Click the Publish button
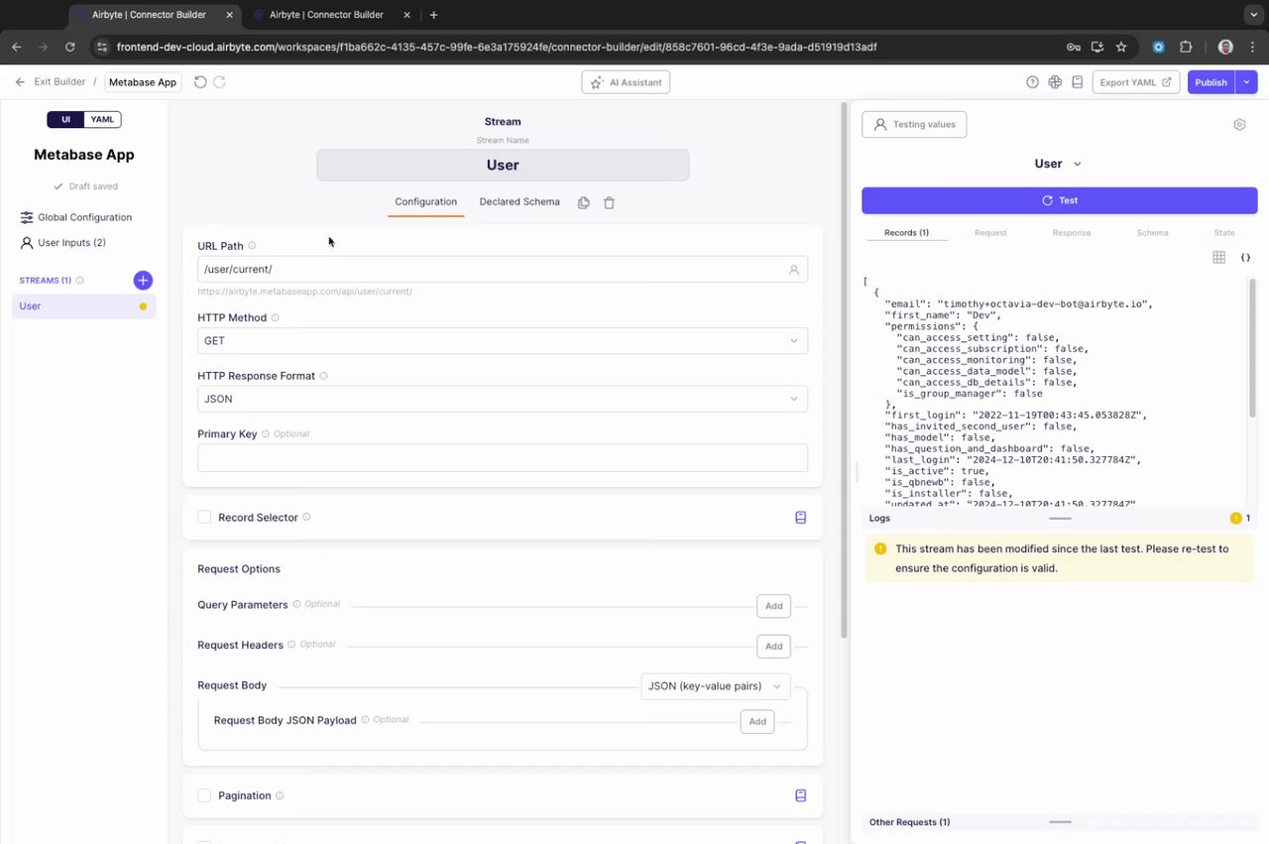Image resolution: width=1269 pixels, height=844 pixels. tap(1211, 82)
